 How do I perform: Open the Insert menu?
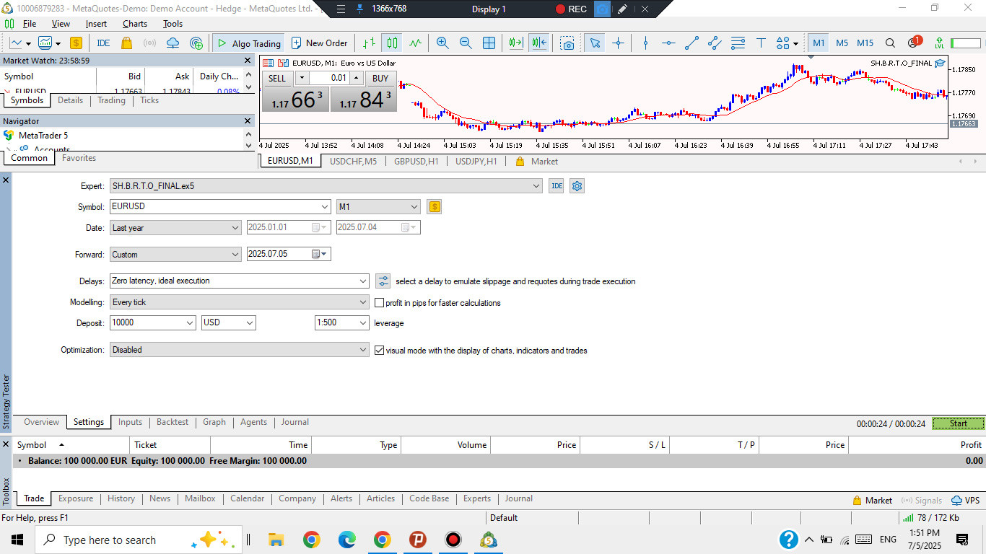(x=96, y=24)
